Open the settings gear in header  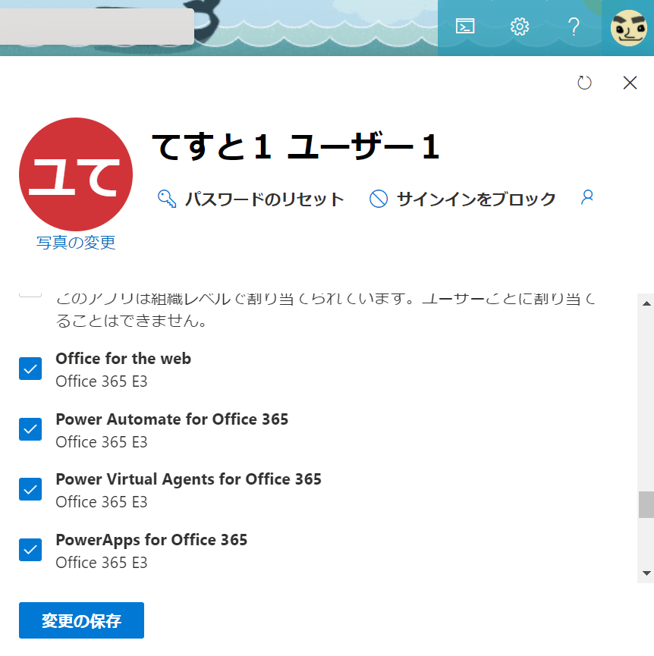coord(520,27)
